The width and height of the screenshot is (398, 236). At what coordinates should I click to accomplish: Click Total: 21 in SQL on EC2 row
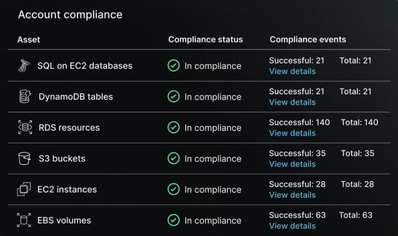[355, 61]
